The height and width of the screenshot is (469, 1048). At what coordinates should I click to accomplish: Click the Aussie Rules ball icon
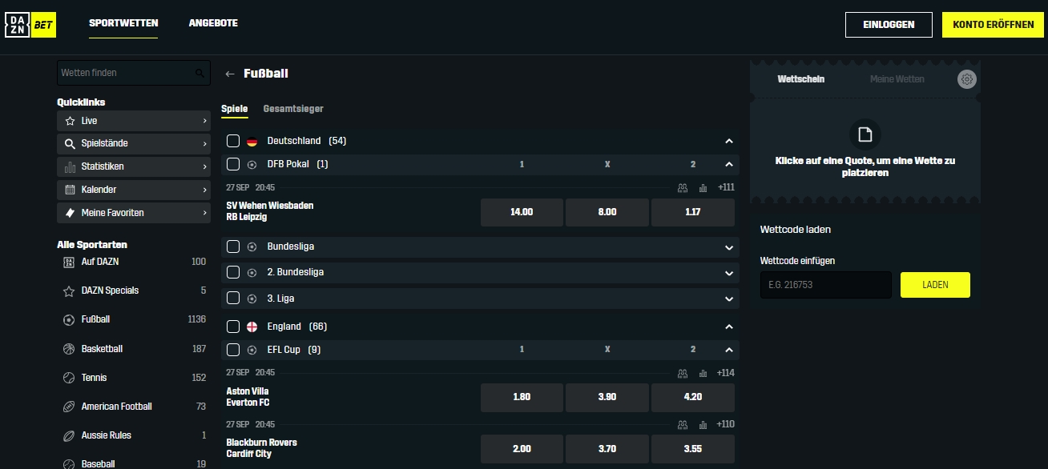click(69, 435)
